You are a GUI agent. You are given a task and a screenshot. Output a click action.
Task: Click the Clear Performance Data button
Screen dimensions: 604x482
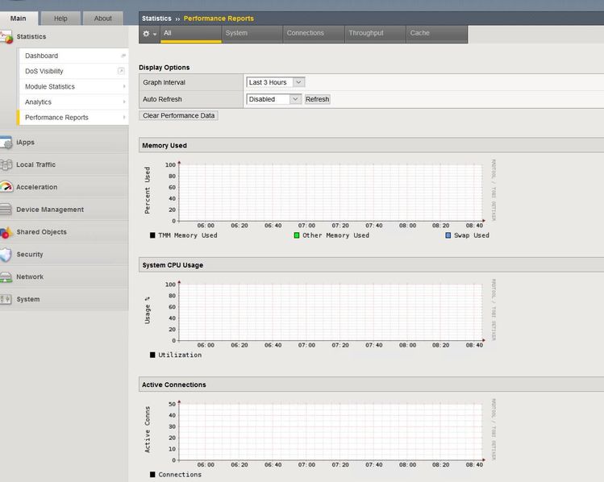coord(178,115)
